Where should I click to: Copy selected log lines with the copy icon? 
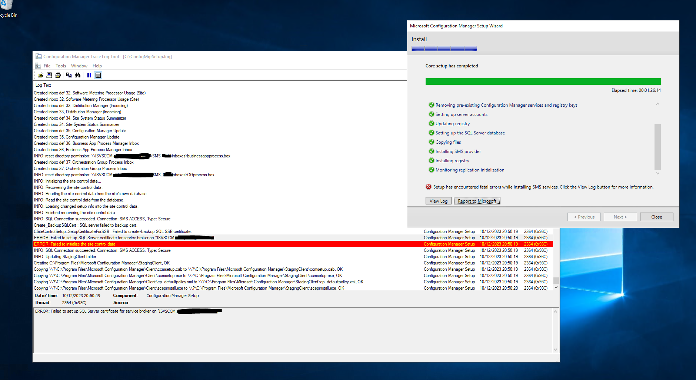[x=69, y=75]
